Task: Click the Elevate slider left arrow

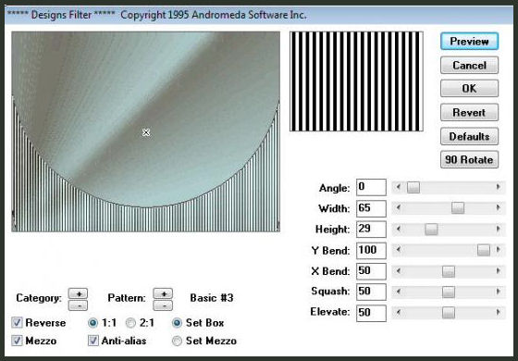Action: pyautogui.click(x=399, y=312)
